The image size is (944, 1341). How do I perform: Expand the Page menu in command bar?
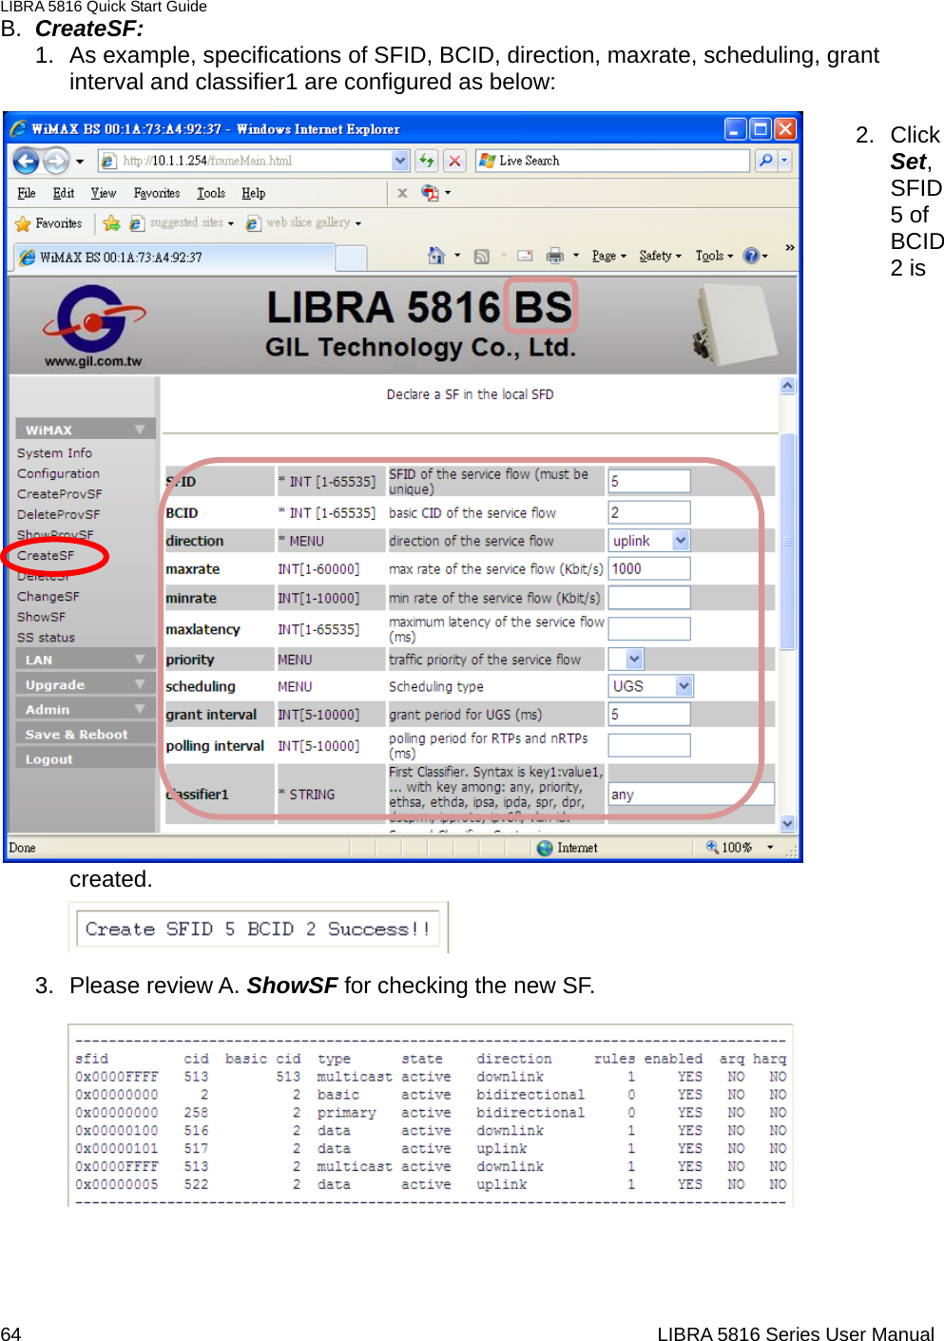[609, 256]
